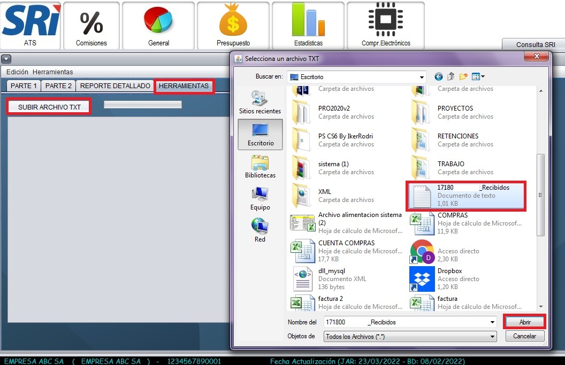Expand the 'Objetos de' file type dropdown
This screenshot has width=565, height=365.
(493, 337)
